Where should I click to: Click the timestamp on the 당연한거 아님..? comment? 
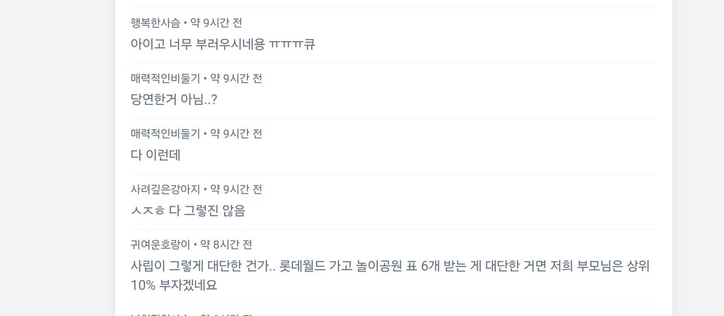click(x=236, y=78)
